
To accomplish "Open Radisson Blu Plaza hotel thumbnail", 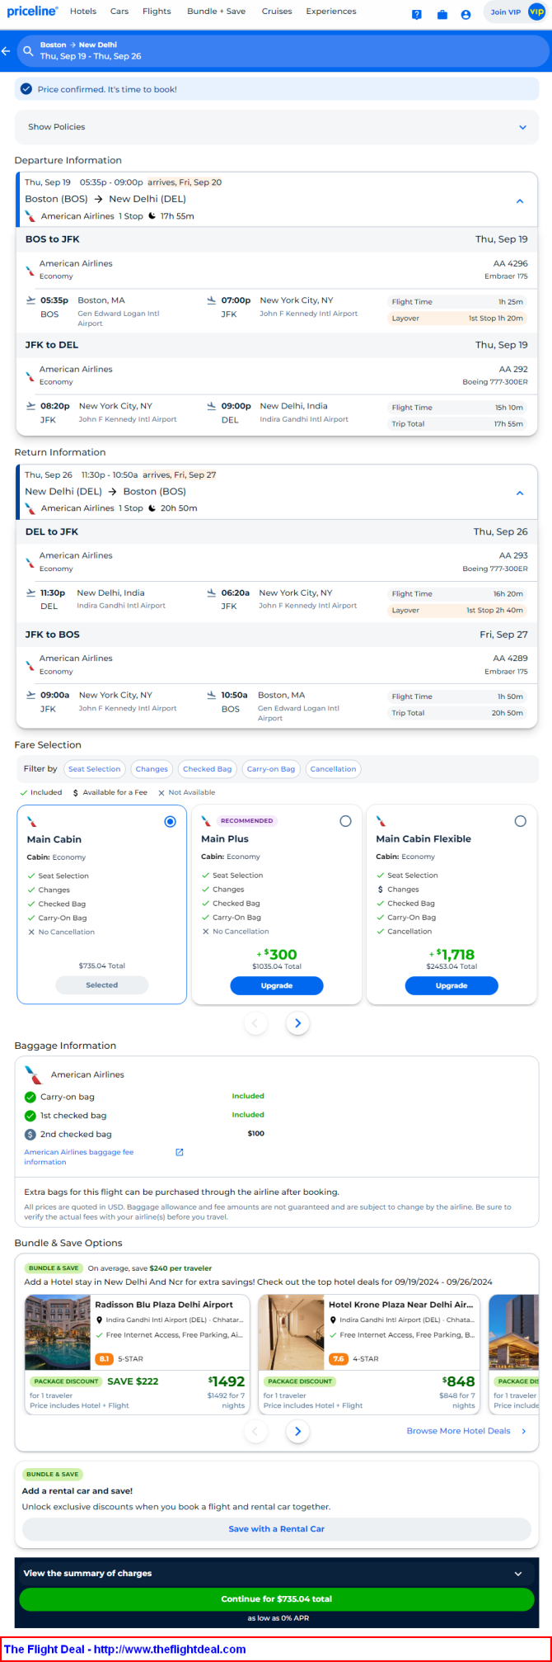I will click(58, 1332).
